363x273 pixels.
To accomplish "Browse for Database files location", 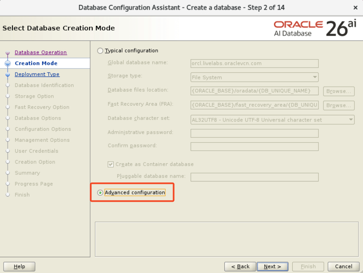I will click(338, 91).
